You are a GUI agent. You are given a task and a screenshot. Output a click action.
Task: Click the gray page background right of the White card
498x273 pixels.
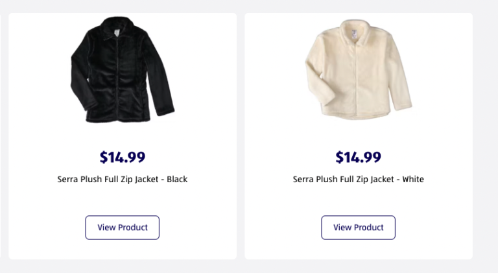click(x=485, y=136)
